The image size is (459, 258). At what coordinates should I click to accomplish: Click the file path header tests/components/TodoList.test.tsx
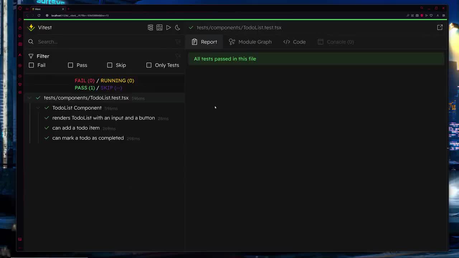coord(239,28)
